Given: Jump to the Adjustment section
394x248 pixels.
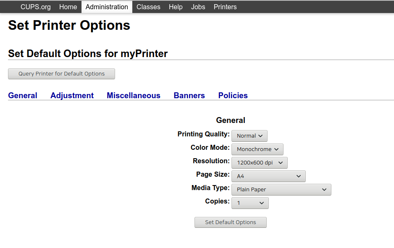Looking at the screenshot, I should tap(72, 96).
